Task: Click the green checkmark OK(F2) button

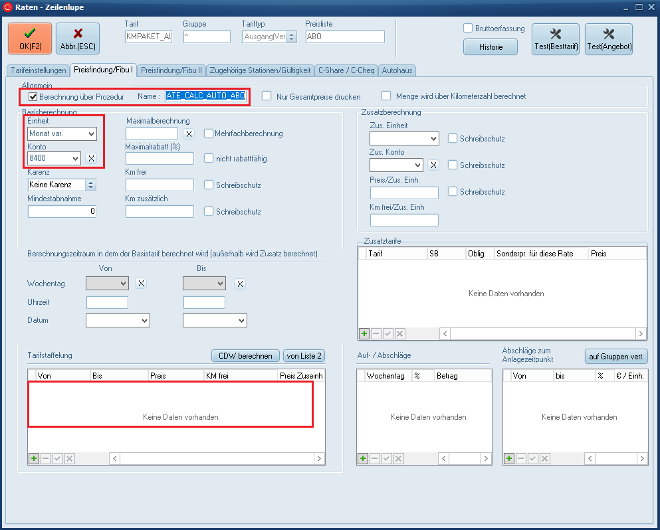Action: pos(30,39)
